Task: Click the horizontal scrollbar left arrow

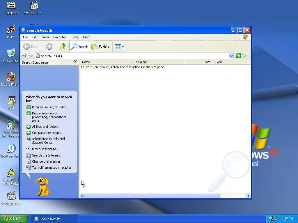Action: pos(82,196)
